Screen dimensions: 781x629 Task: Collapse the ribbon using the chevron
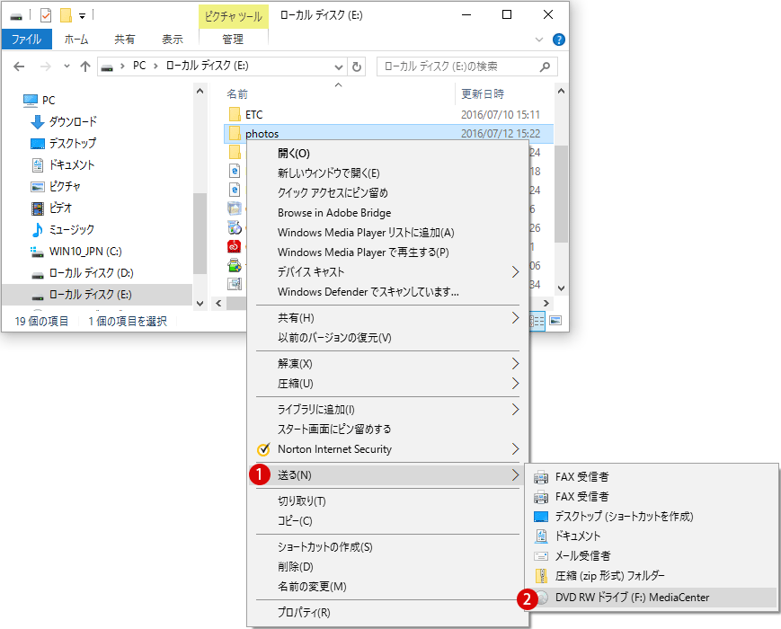click(539, 40)
